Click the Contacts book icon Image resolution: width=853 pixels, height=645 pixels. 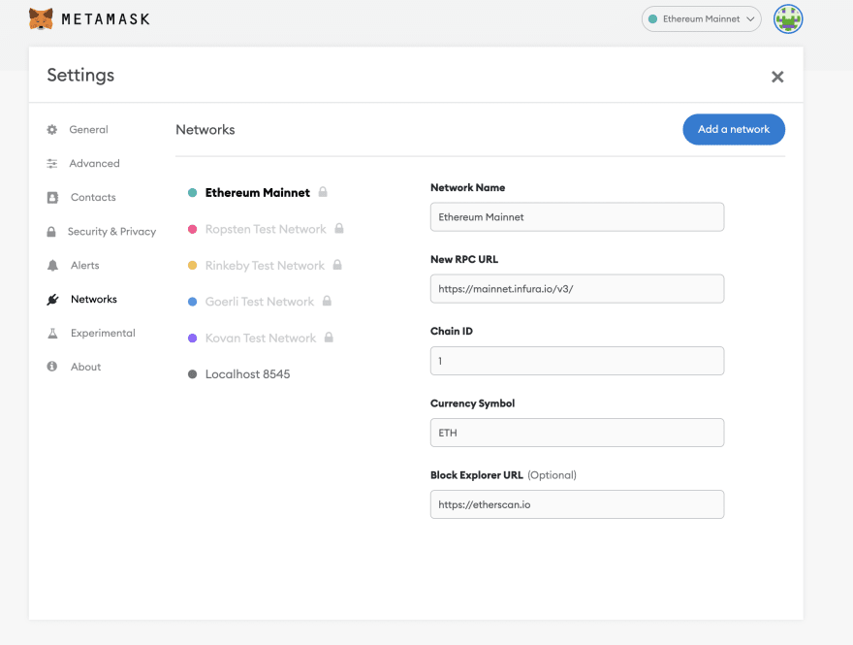(x=52, y=197)
